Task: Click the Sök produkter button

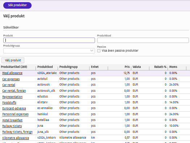Action: click(17, 5)
